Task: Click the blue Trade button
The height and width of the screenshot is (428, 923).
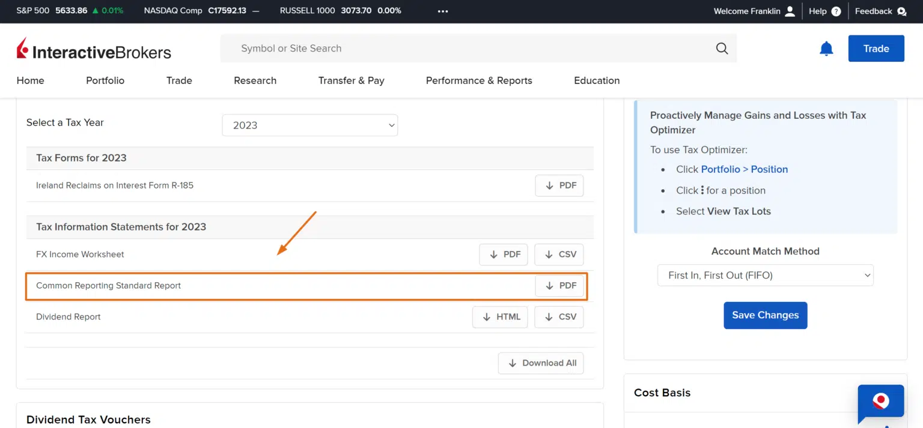Action: point(876,49)
